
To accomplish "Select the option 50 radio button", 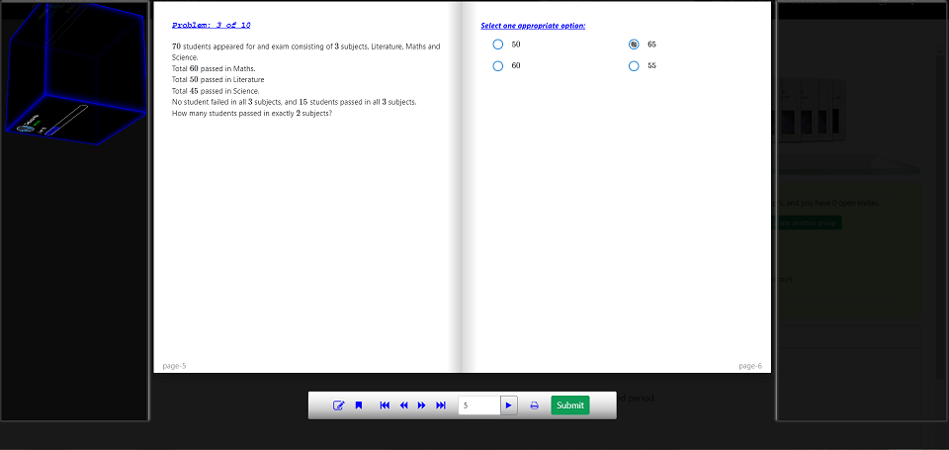I will pos(498,45).
